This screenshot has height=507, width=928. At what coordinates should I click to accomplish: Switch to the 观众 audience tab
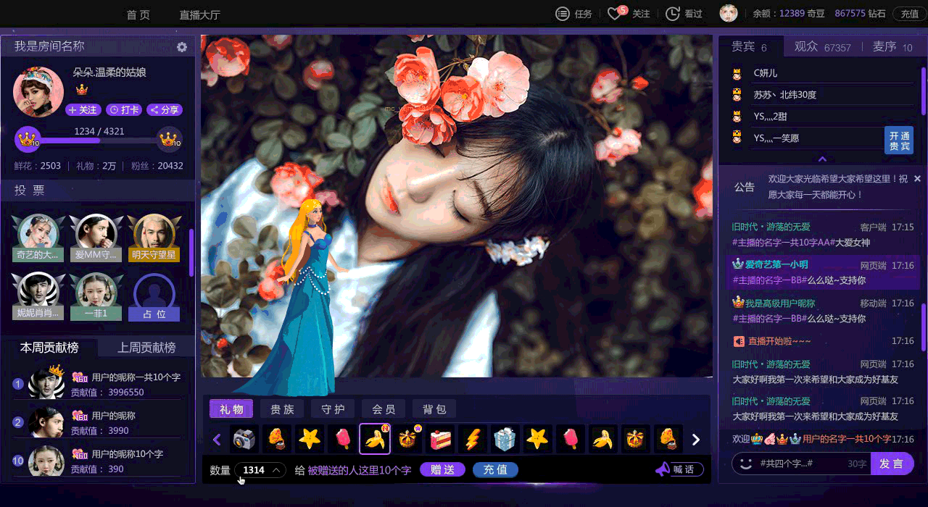point(822,46)
